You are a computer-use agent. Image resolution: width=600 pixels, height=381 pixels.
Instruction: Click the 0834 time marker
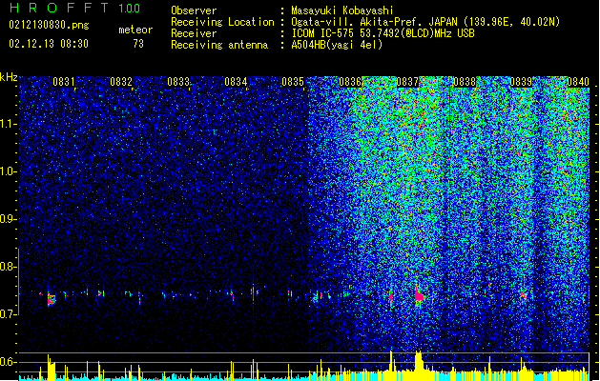[x=236, y=82]
